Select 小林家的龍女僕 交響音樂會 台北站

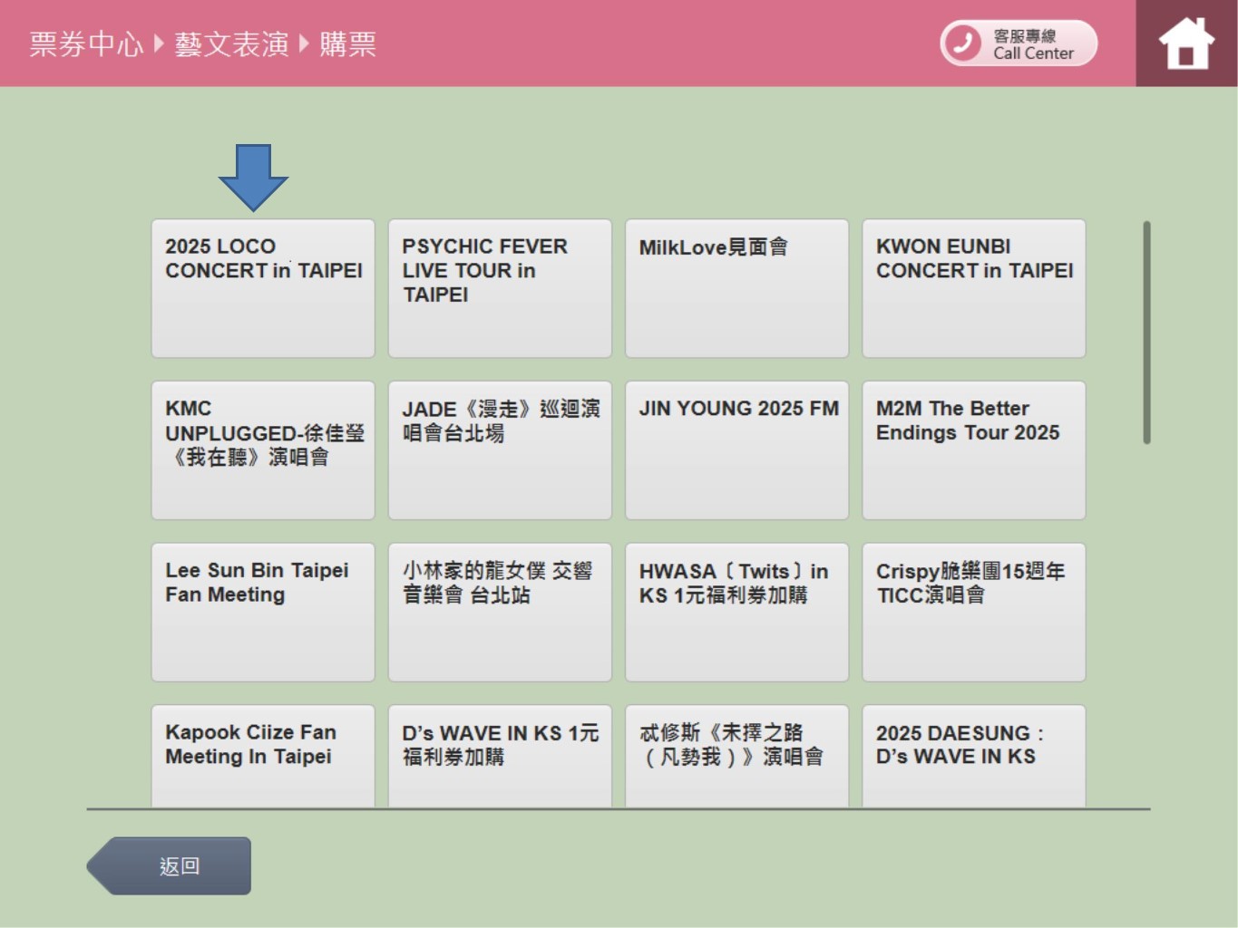(500, 612)
